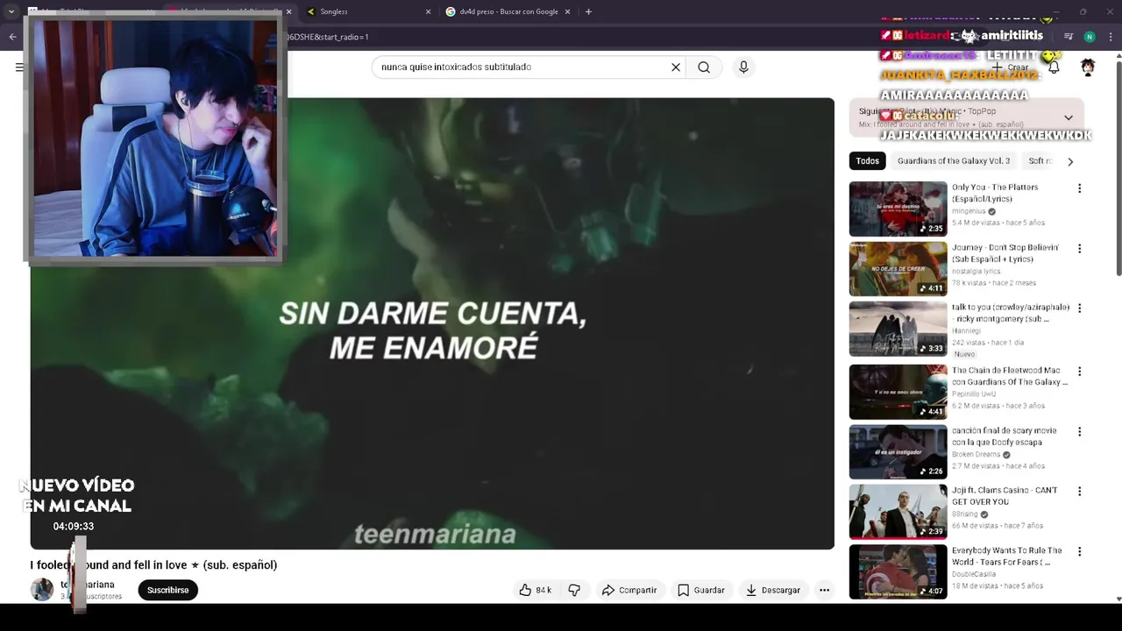Clear the YouTube search box text
Viewport: 1122px width, 631px height.
(x=676, y=67)
